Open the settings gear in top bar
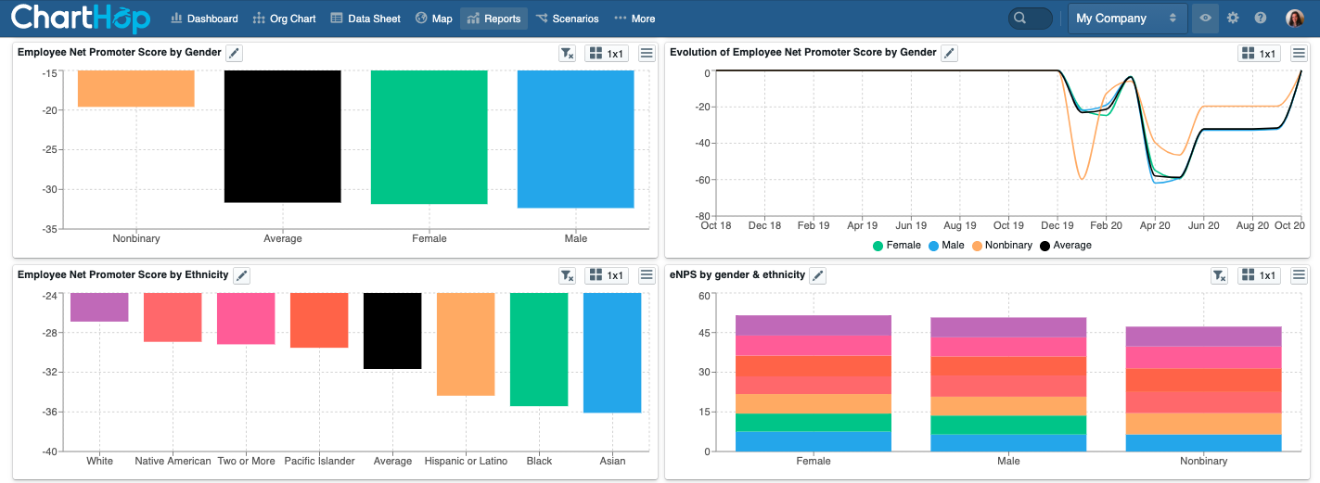The image size is (1320, 483). [1233, 18]
